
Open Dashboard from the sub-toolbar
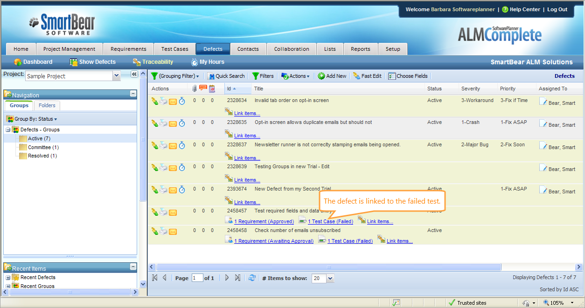click(x=33, y=62)
